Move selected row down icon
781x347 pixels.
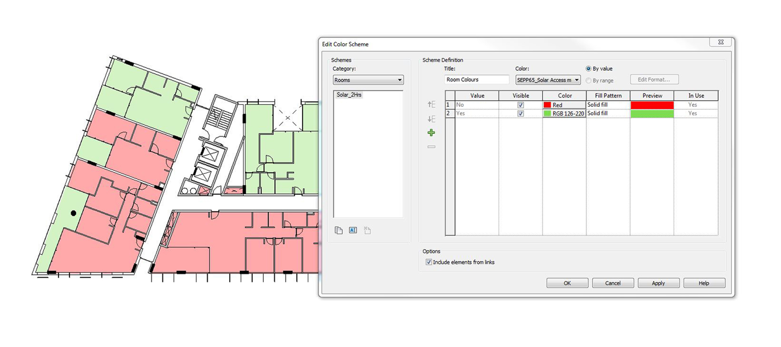pos(431,119)
